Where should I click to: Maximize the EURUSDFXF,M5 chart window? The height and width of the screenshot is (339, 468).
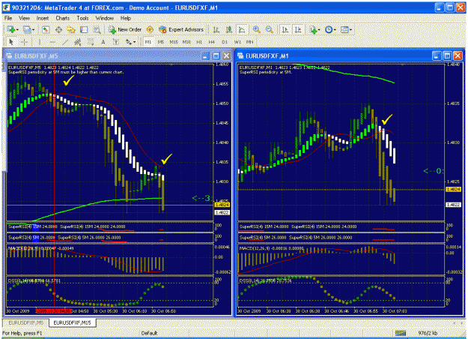click(216, 56)
